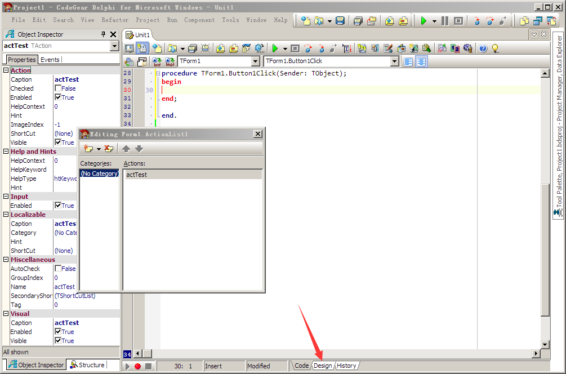The height and width of the screenshot is (374, 566).
Task: Click Add File to Project icon, main toolbar
Action: click(390, 21)
